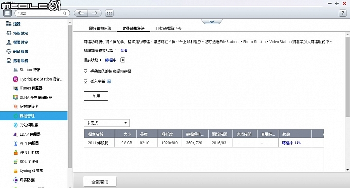Image resolution: width=350 pixels, height=188 pixels.
Task: Open the 未完成 filter dropdown
Action: 106,123
